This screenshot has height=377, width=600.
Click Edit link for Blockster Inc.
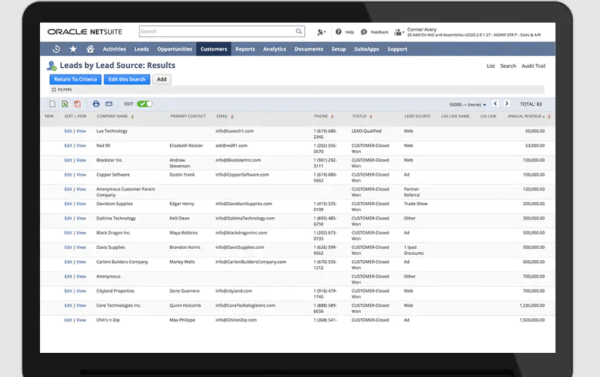pyautogui.click(x=68, y=160)
